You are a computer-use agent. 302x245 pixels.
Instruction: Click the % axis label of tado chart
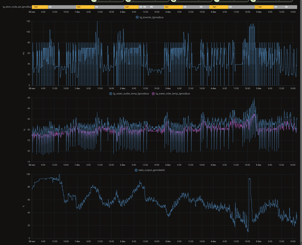pyautogui.click(x=23, y=206)
